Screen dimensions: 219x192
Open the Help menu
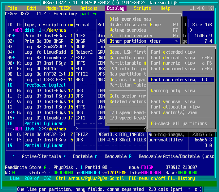[x=165, y=8]
